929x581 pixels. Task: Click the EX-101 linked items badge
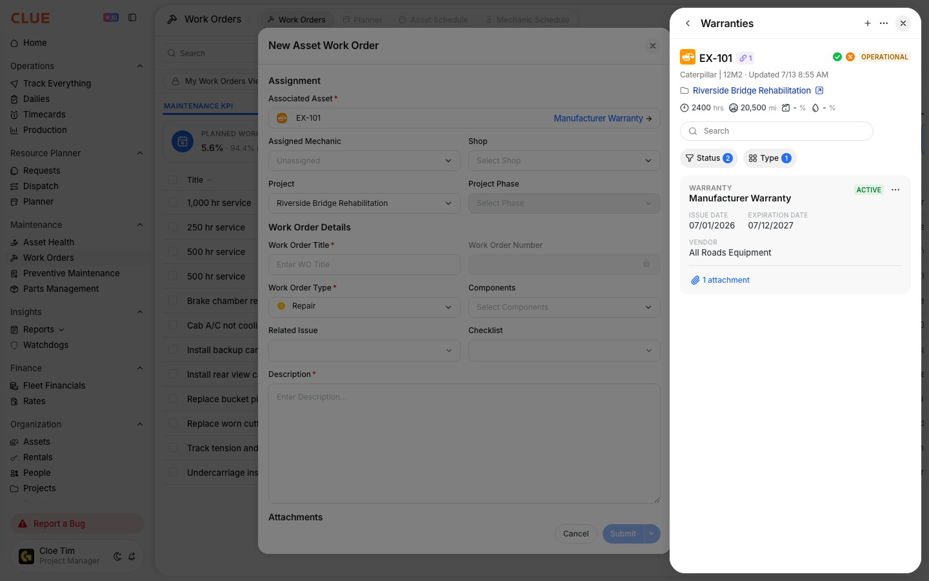(x=746, y=58)
